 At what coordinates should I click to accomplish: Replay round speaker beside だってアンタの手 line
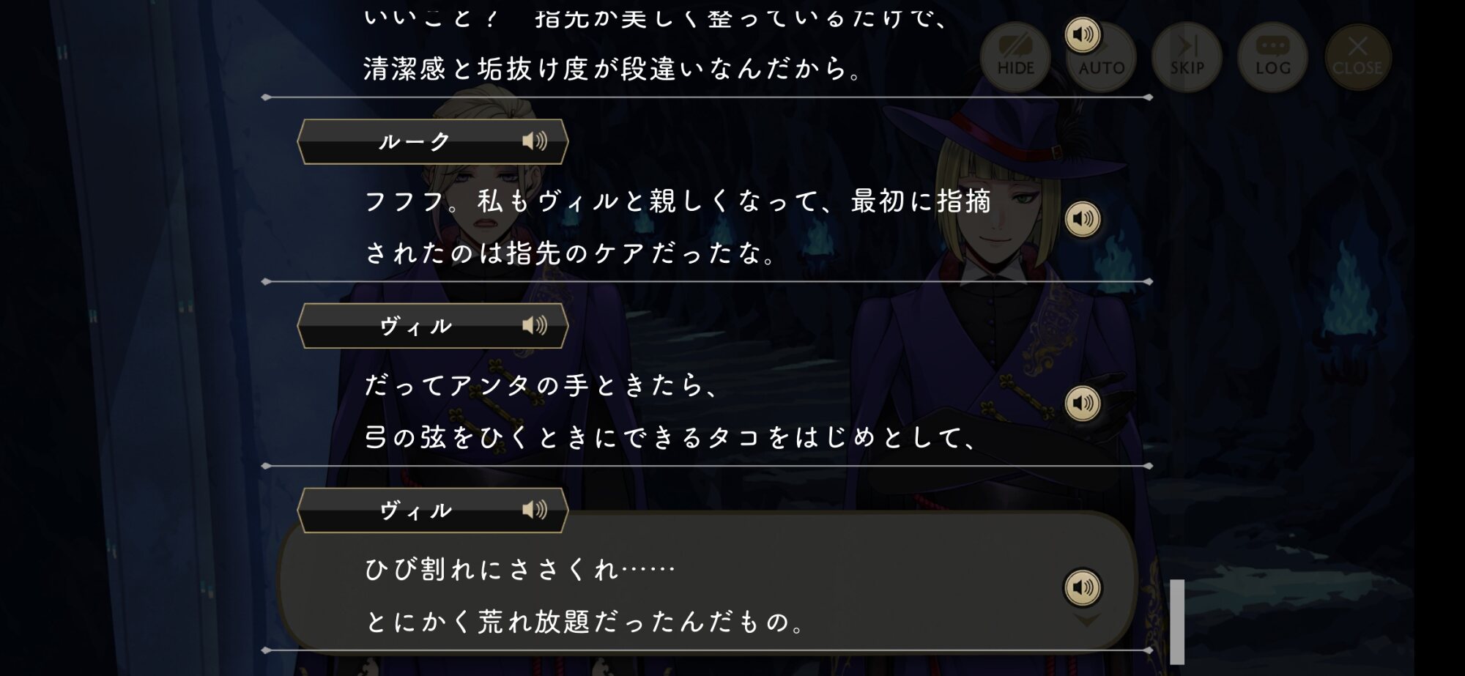point(1082,404)
